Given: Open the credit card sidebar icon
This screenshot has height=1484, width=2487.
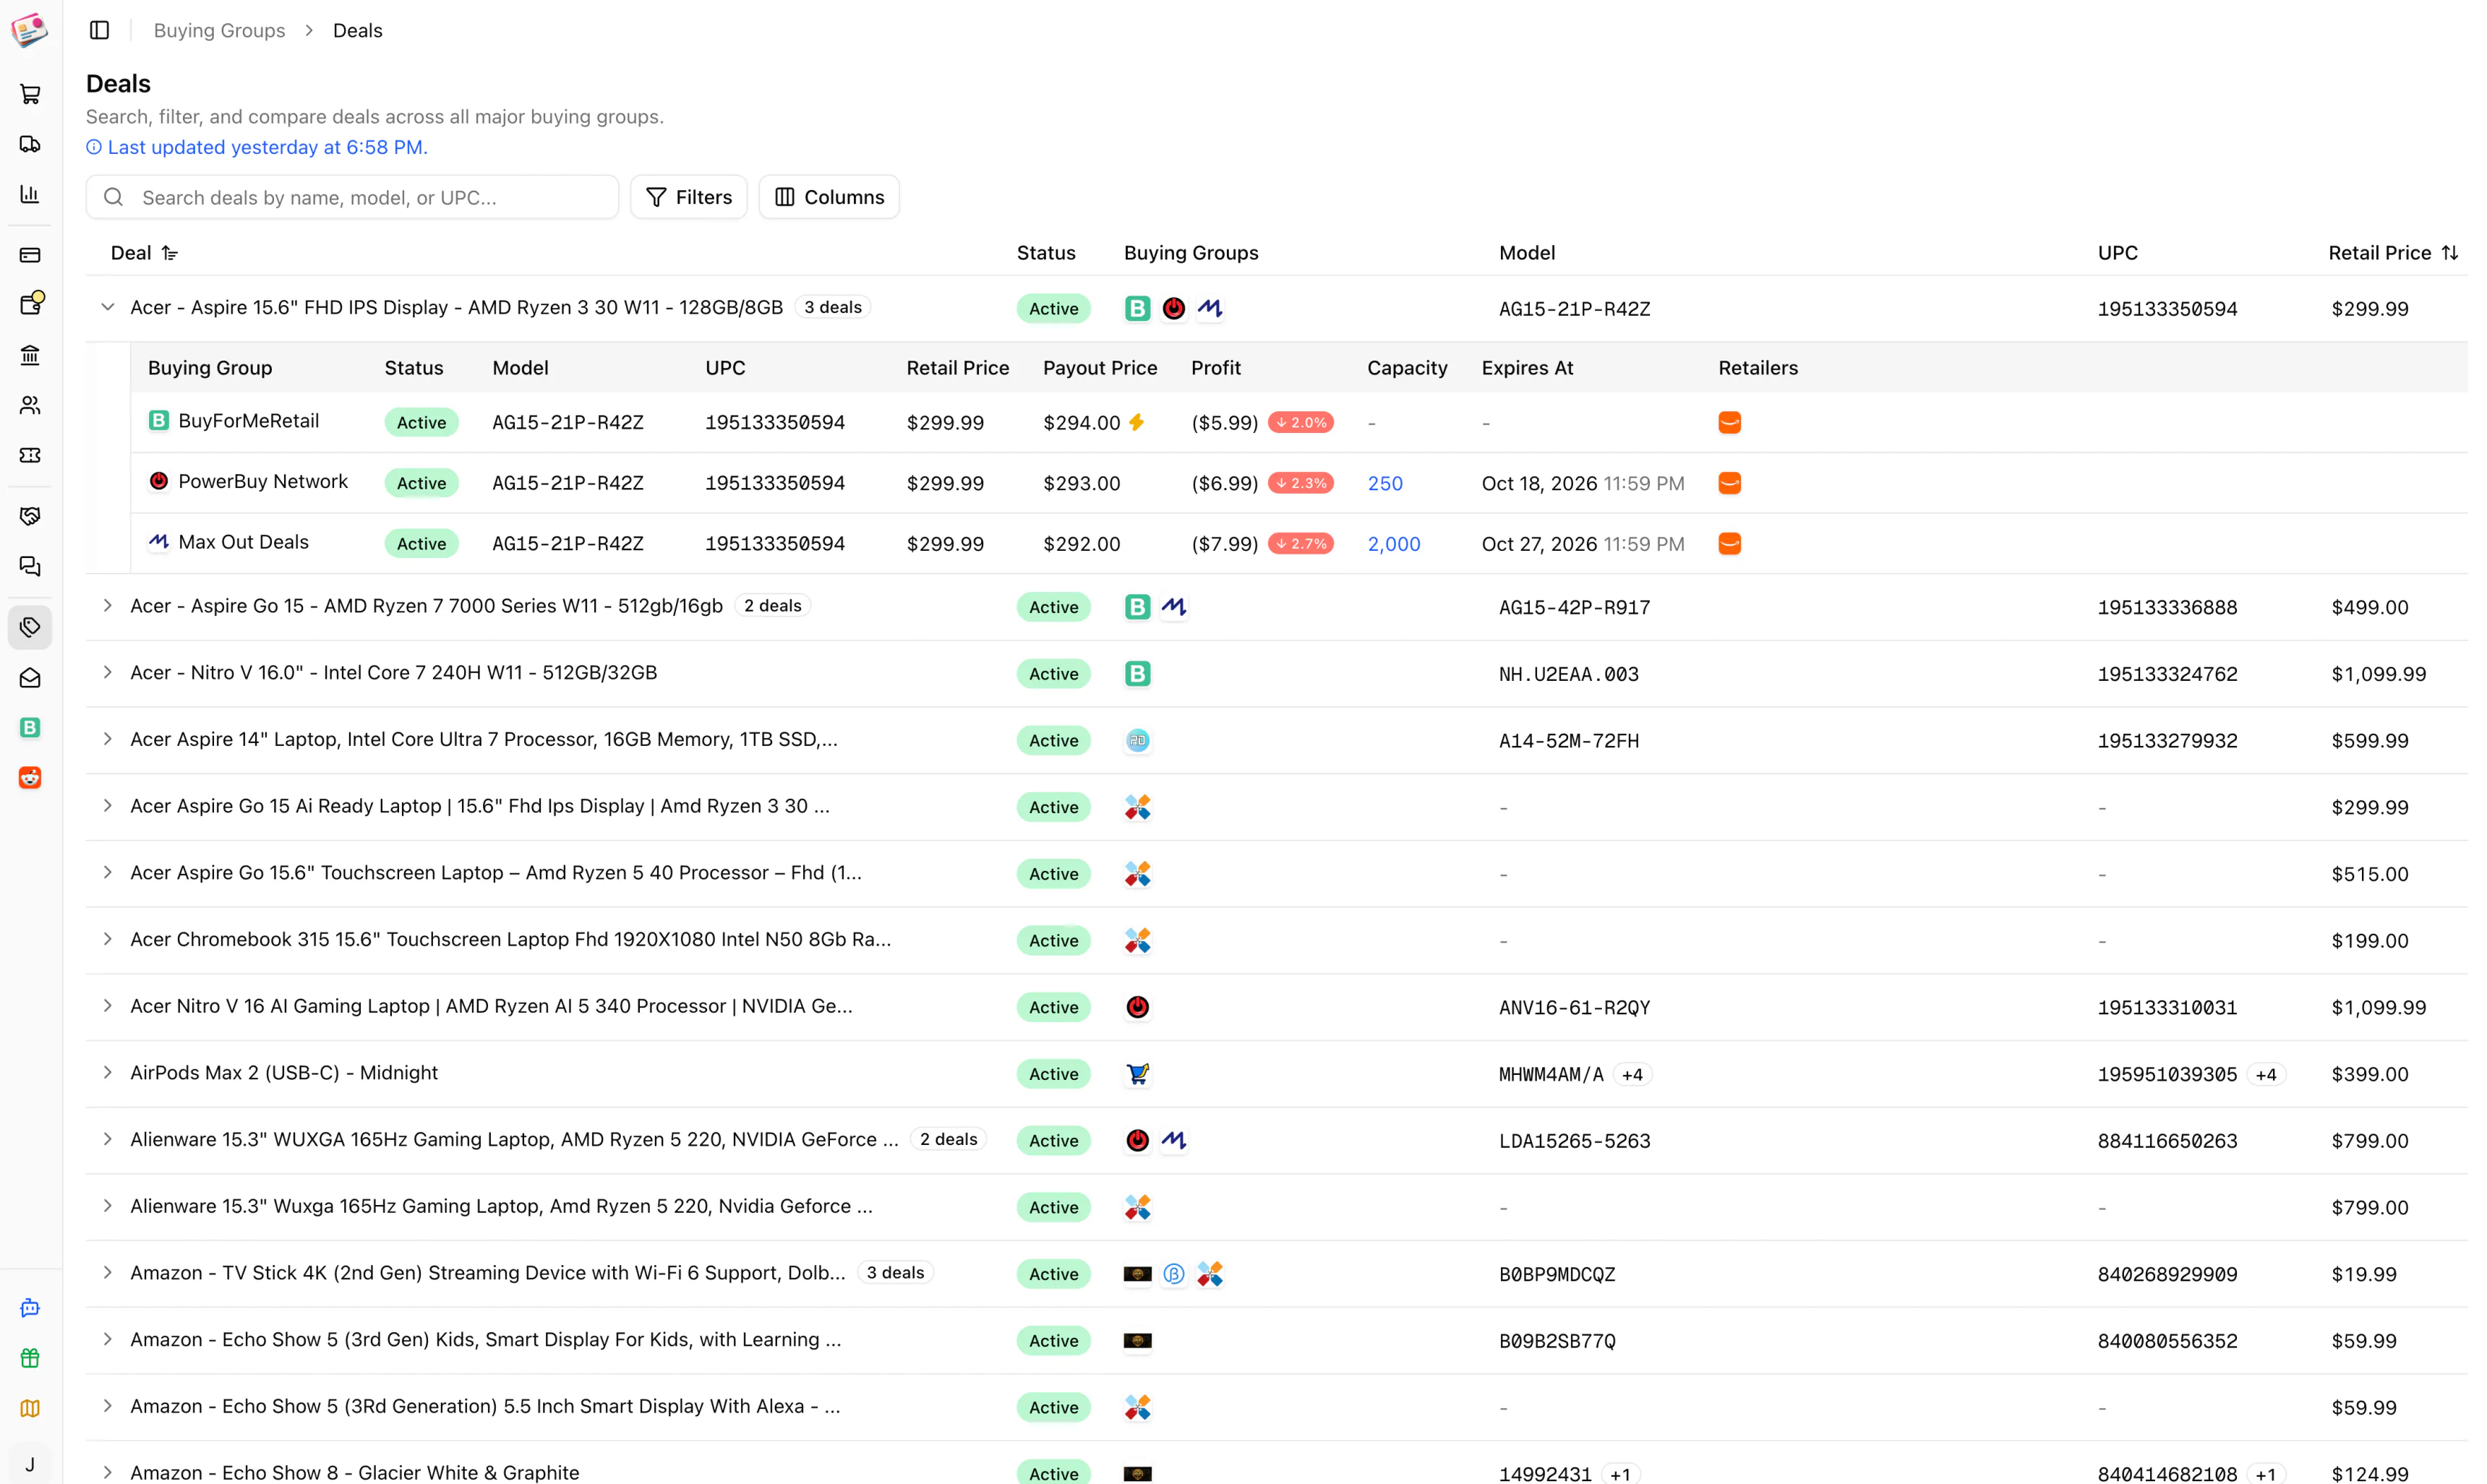Looking at the screenshot, I should pos(30,255).
